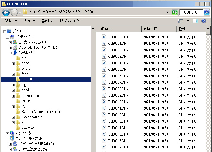
Task: Open the 共有 menu
Action: pos(29,21)
